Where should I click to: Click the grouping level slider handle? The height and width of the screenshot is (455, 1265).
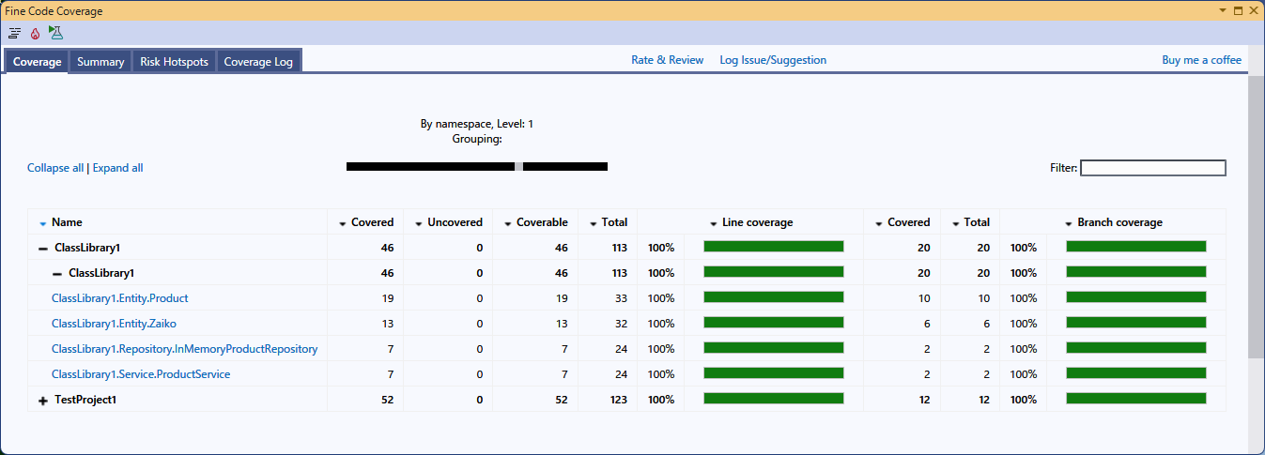pos(519,166)
